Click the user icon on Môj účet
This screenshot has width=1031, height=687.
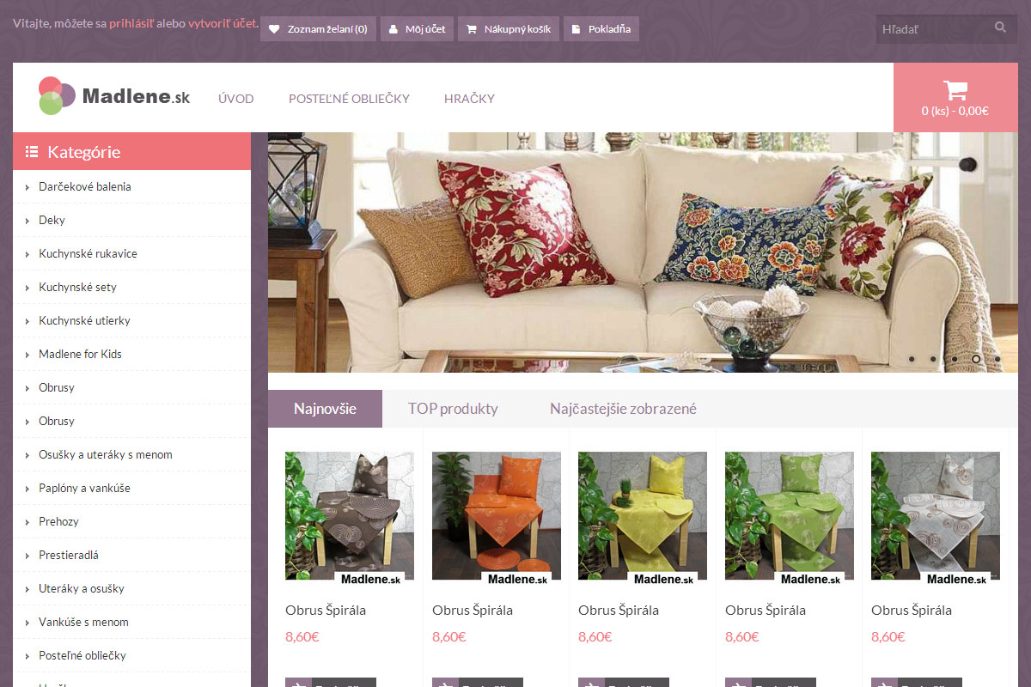(393, 29)
